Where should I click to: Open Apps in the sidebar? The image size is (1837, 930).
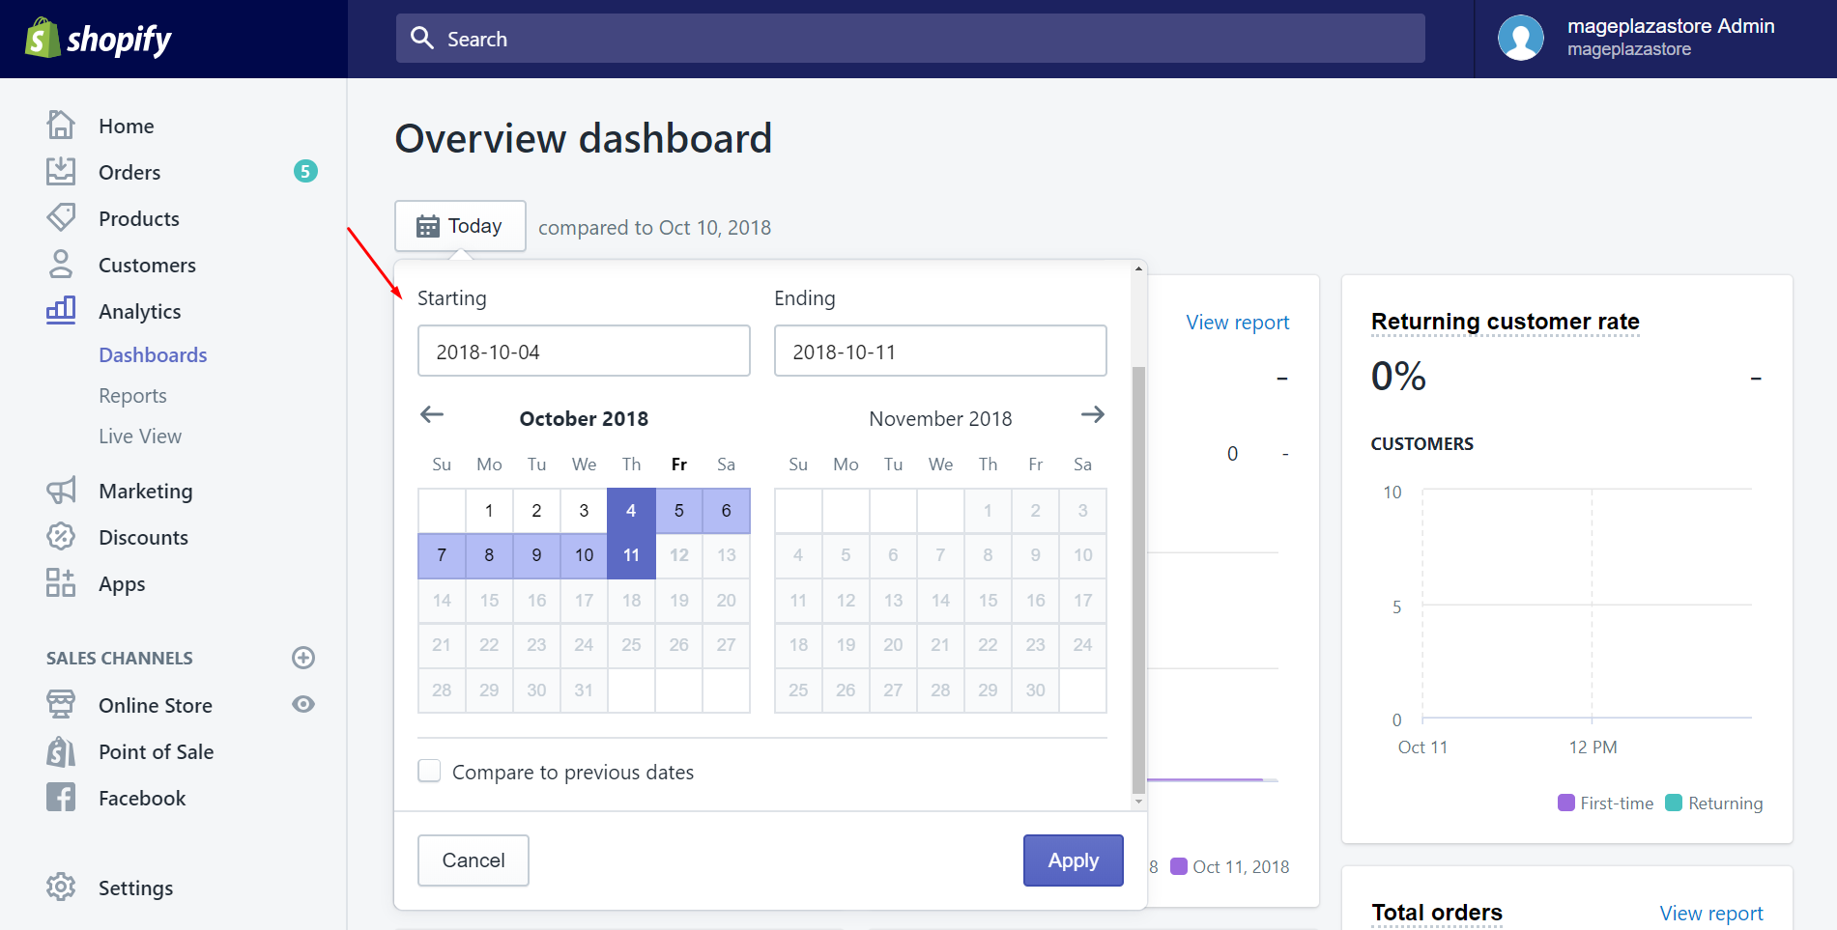tap(122, 584)
